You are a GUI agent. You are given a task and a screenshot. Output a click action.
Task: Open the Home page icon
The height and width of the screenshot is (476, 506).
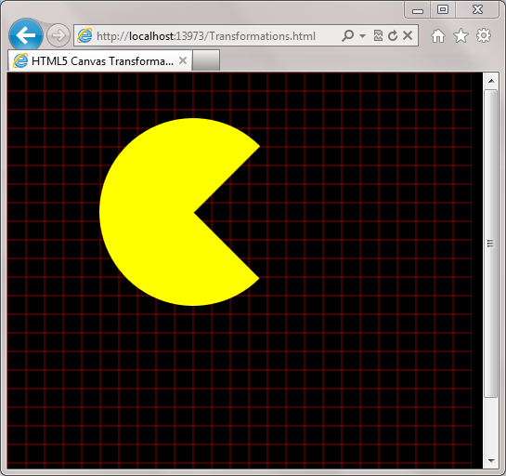coord(438,35)
